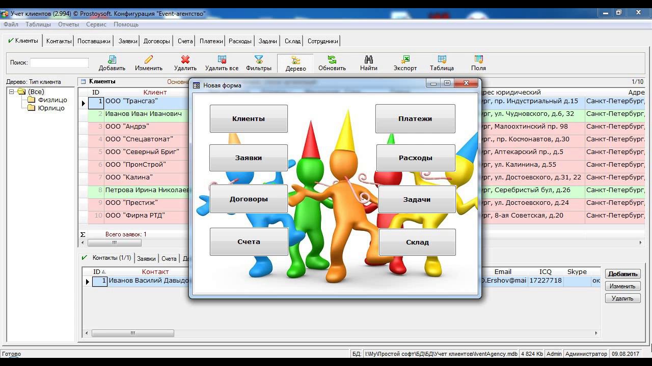
Task: Click the Склад button in Новая форма
Action: (x=417, y=242)
